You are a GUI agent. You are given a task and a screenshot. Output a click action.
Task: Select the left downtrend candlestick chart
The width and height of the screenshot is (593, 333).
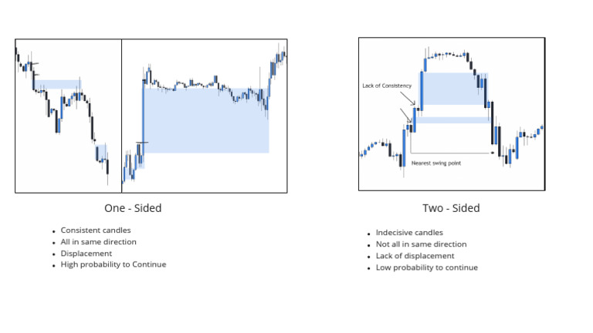68,116
